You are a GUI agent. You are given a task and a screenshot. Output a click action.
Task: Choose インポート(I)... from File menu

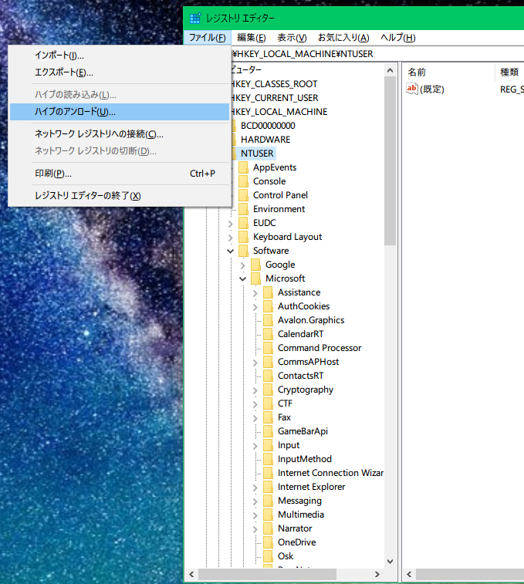120,55
